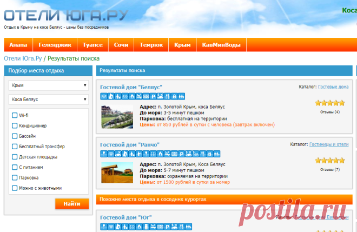Screen dimensions: 357x232
Task: Click flame icon in "Беляус" card
Action: click(132, 96)
